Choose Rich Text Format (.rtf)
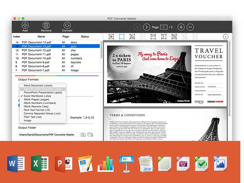 (43, 110)
